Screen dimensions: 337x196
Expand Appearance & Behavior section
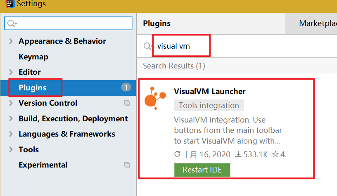pos(11,41)
